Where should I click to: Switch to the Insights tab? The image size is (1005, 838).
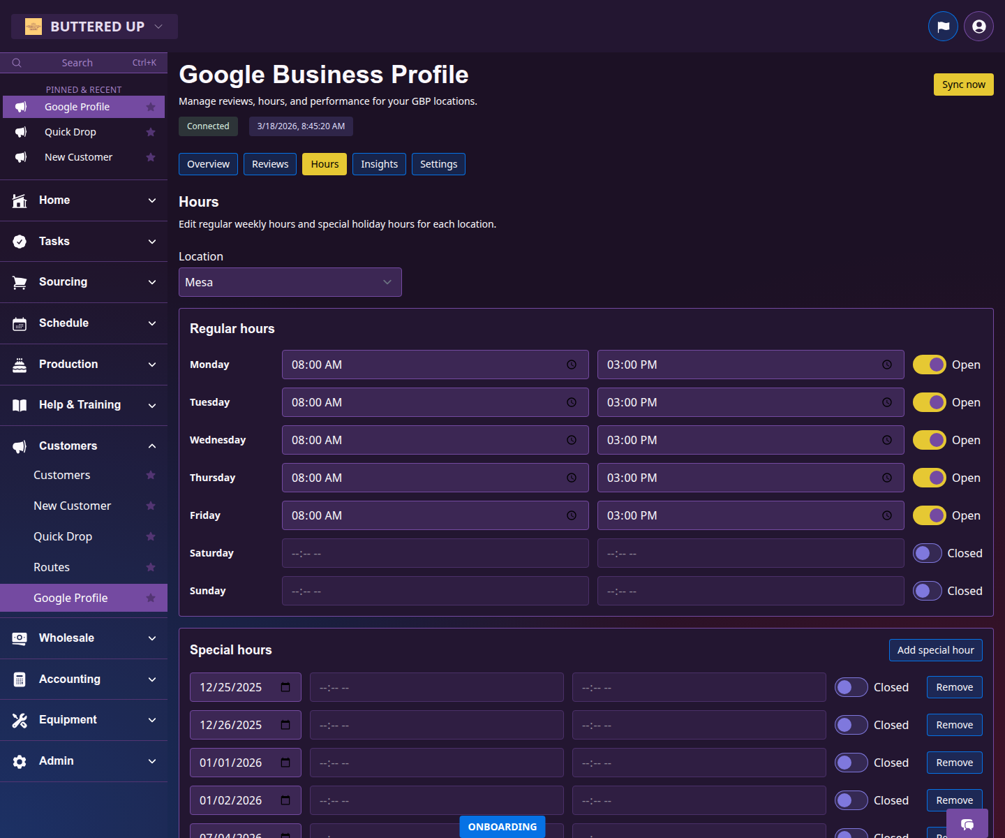pos(379,164)
